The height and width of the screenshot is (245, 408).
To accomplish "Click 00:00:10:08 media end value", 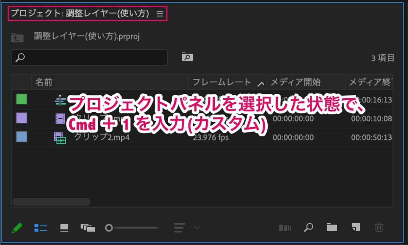I will click(372, 119).
